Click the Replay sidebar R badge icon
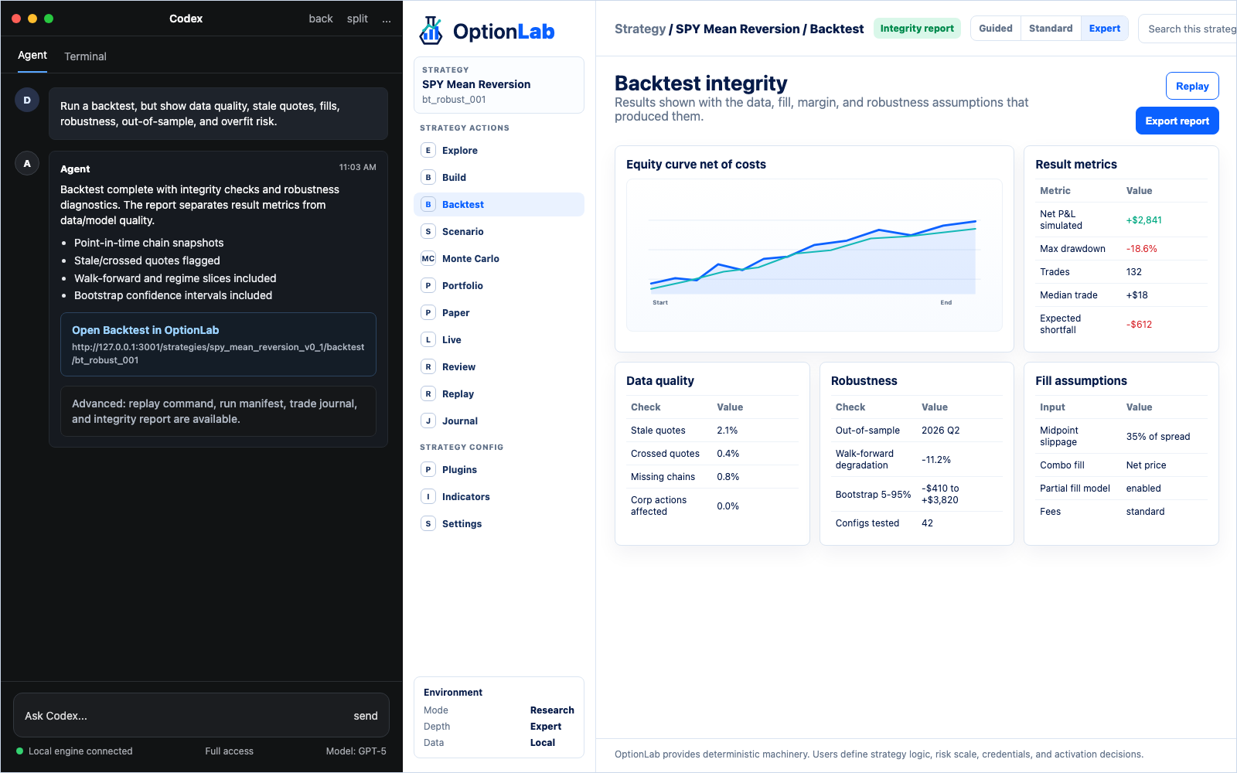Screen dimensions: 1237x773 pyautogui.click(x=428, y=393)
